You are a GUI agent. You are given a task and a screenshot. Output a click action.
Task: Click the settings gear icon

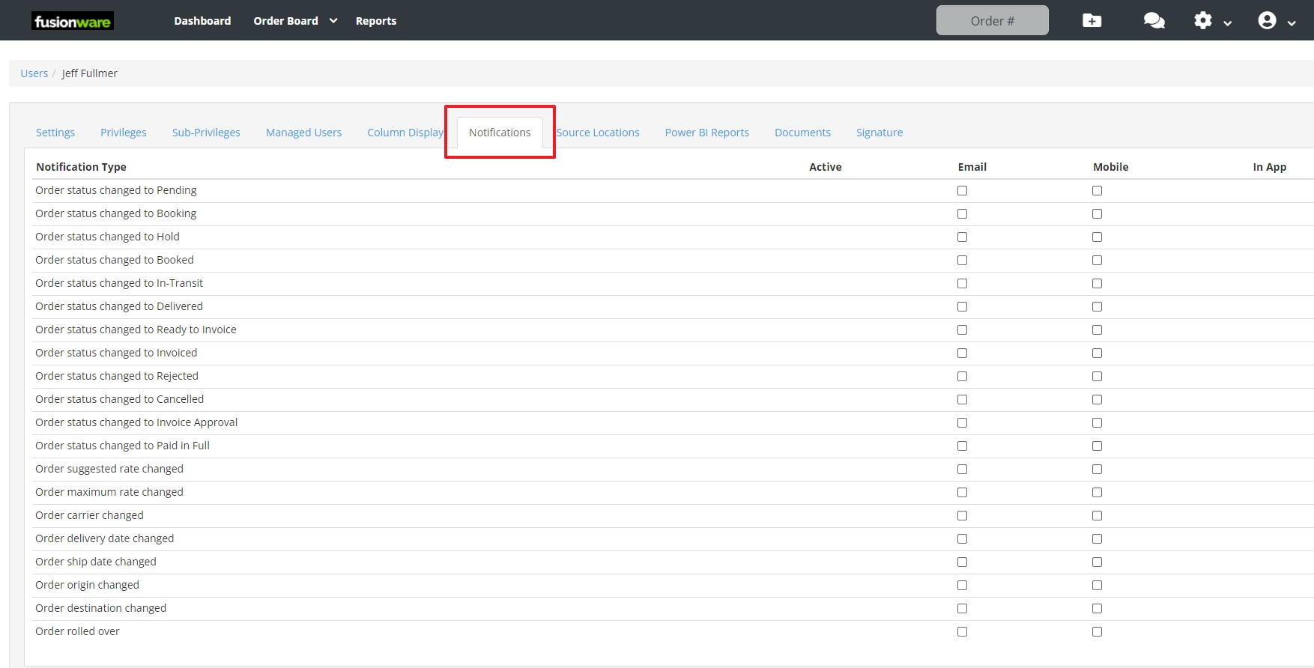click(1202, 21)
